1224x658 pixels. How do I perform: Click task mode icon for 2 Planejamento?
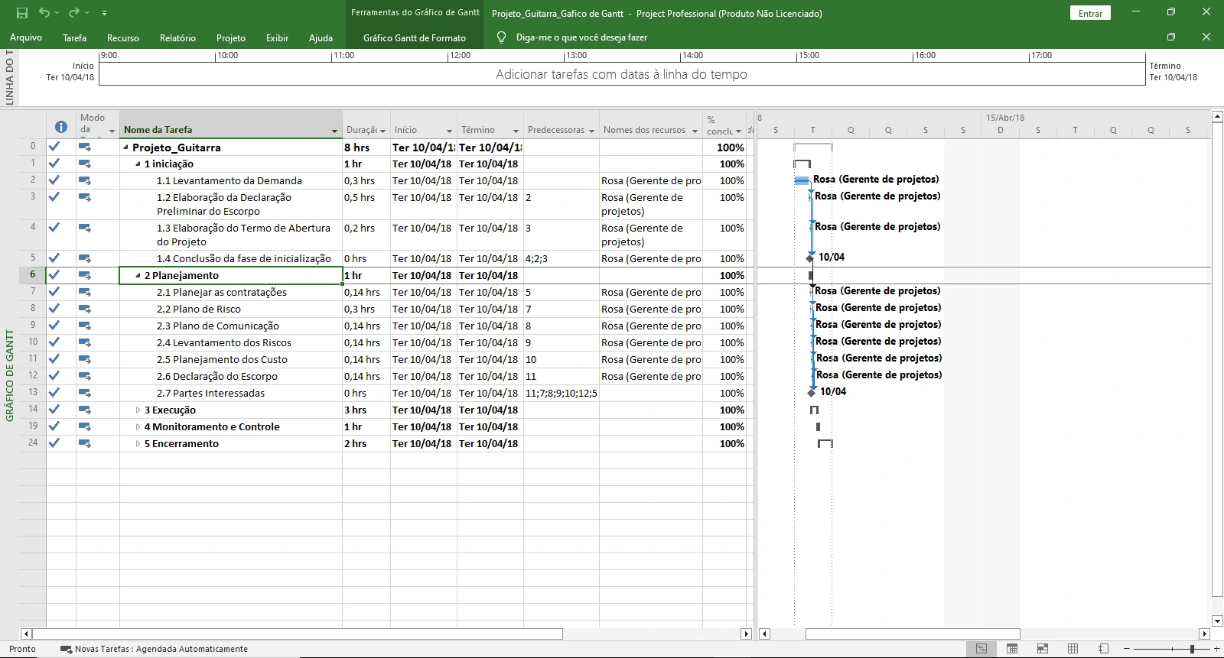tap(84, 275)
